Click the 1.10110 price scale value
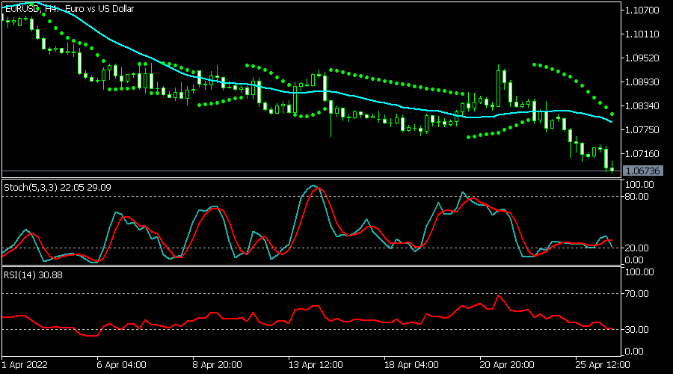 pyautogui.click(x=642, y=34)
